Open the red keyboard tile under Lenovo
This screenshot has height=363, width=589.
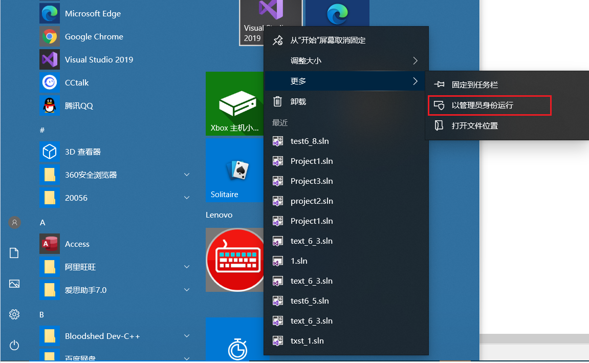[235, 260]
